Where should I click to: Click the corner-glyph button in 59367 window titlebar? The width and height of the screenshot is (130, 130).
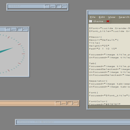(x=47, y=6)
